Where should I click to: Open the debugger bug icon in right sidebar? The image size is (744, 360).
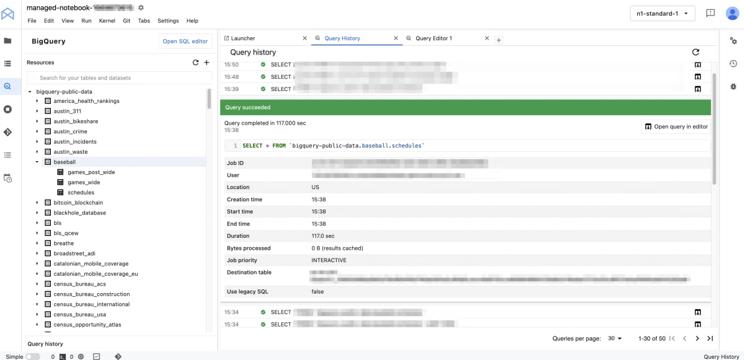733,86
